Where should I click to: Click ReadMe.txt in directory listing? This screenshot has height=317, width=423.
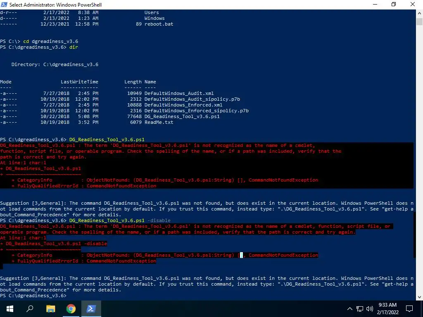159,122
